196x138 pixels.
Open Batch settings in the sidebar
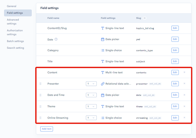[x=15, y=41]
